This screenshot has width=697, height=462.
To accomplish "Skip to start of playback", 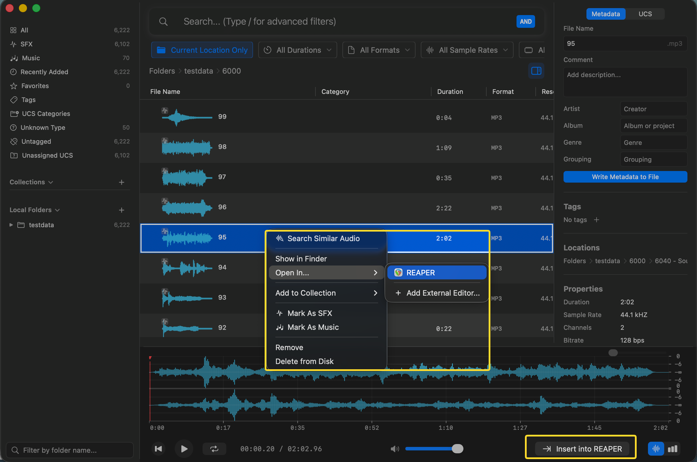I will click(158, 449).
